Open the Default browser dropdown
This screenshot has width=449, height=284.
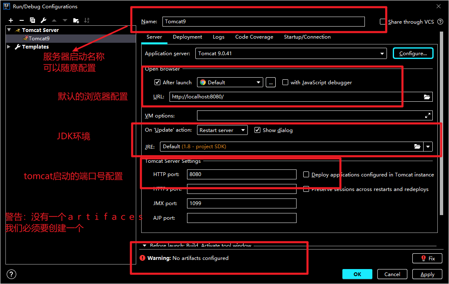[230, 83]
